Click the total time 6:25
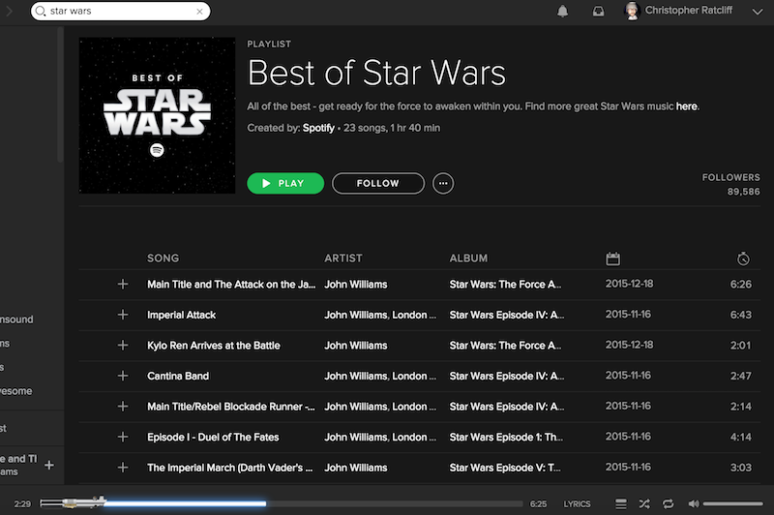774x515 pixels. [x=538, y=504]
